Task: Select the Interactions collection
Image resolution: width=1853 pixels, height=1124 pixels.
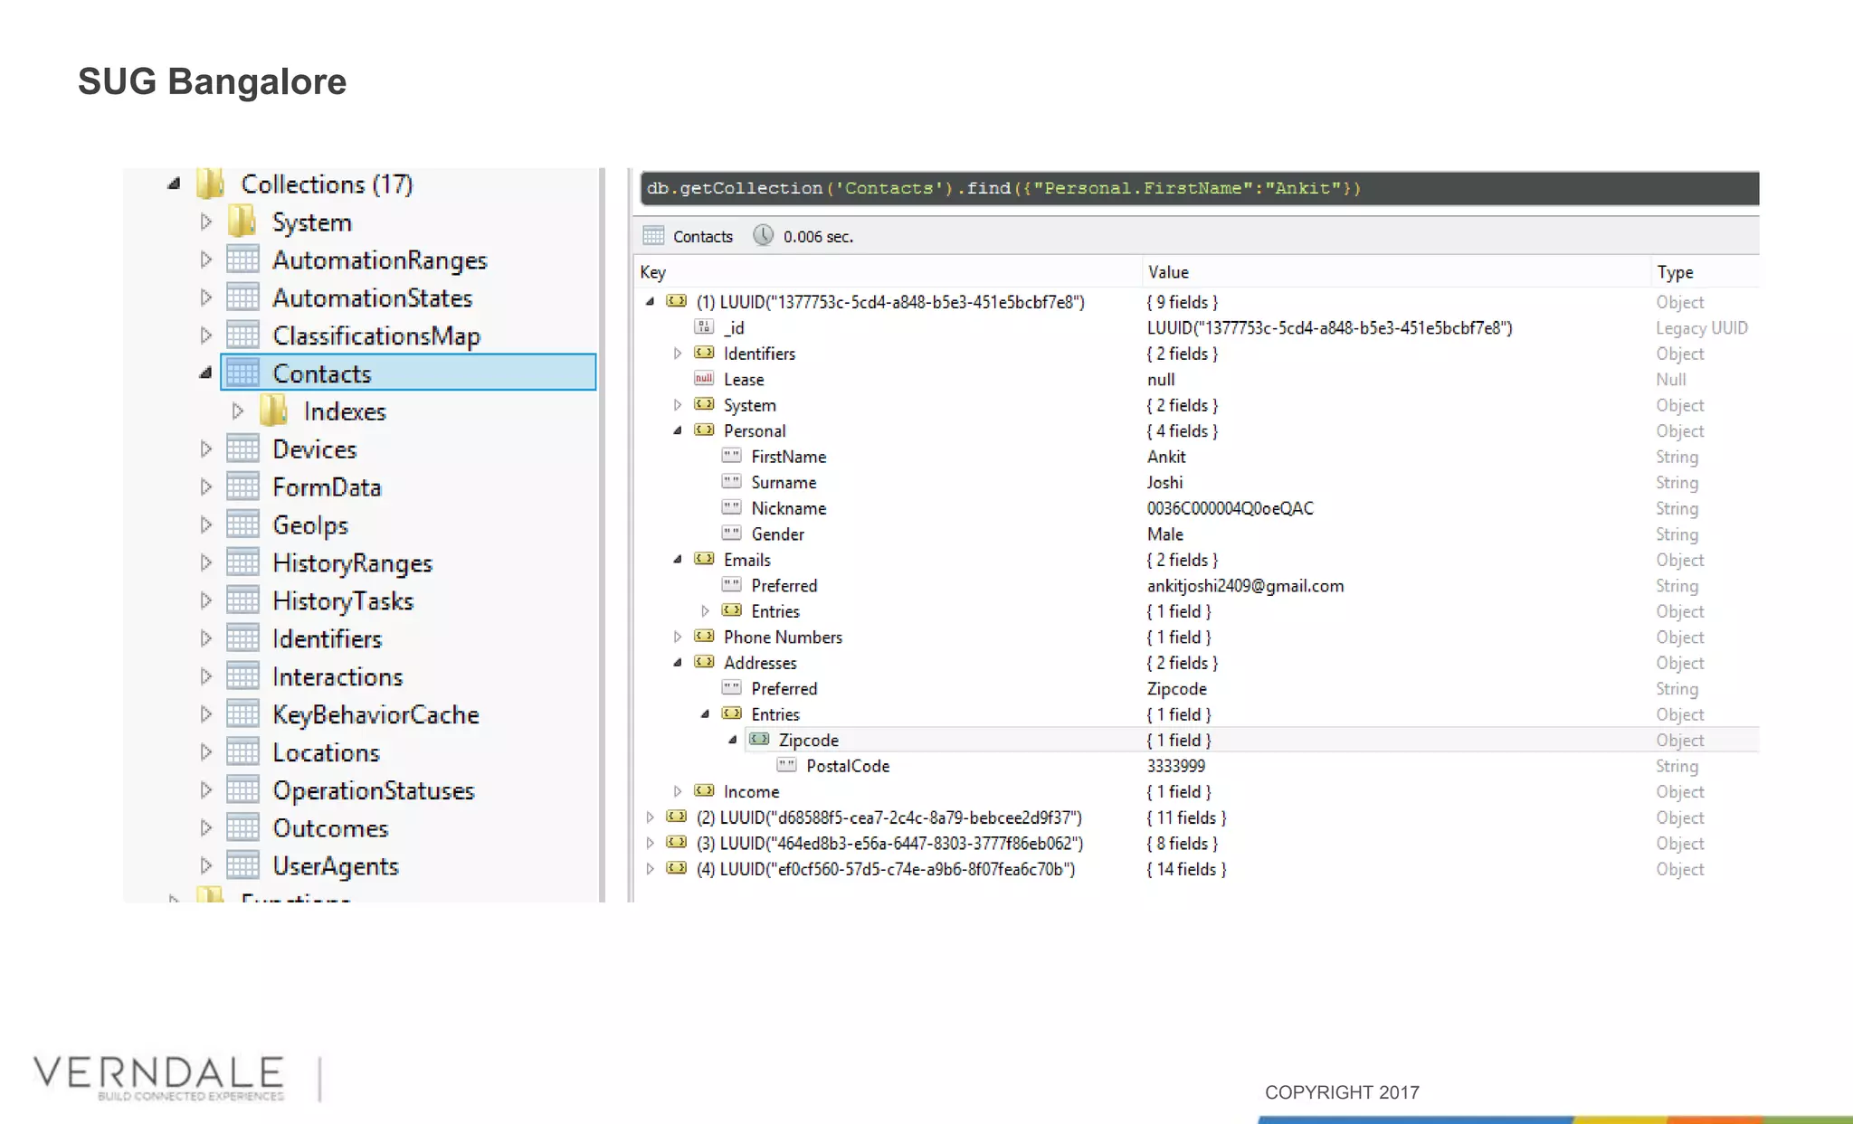Action: tap(337, 676)
